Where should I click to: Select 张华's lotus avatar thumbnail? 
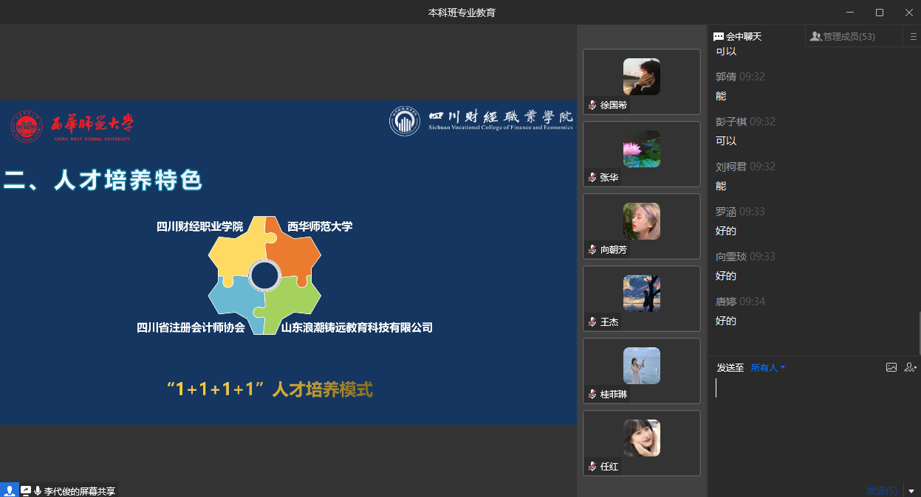click(x=642, y=149)
